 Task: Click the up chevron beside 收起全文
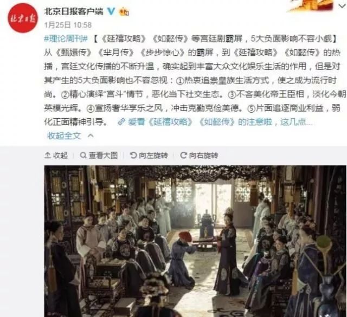pos(91,135)
